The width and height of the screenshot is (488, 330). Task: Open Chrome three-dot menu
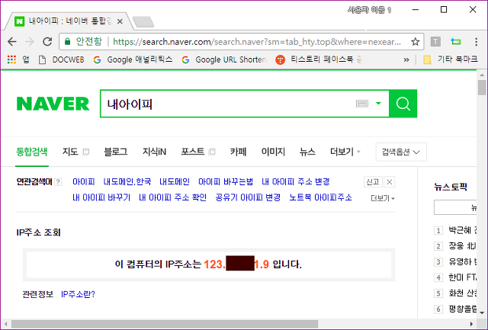476,41
